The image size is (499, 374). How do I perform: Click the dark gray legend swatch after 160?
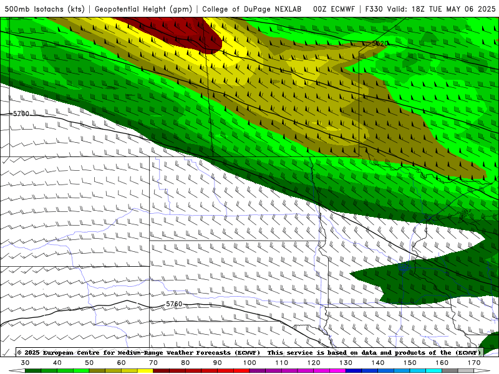click(x=450, y=371)
